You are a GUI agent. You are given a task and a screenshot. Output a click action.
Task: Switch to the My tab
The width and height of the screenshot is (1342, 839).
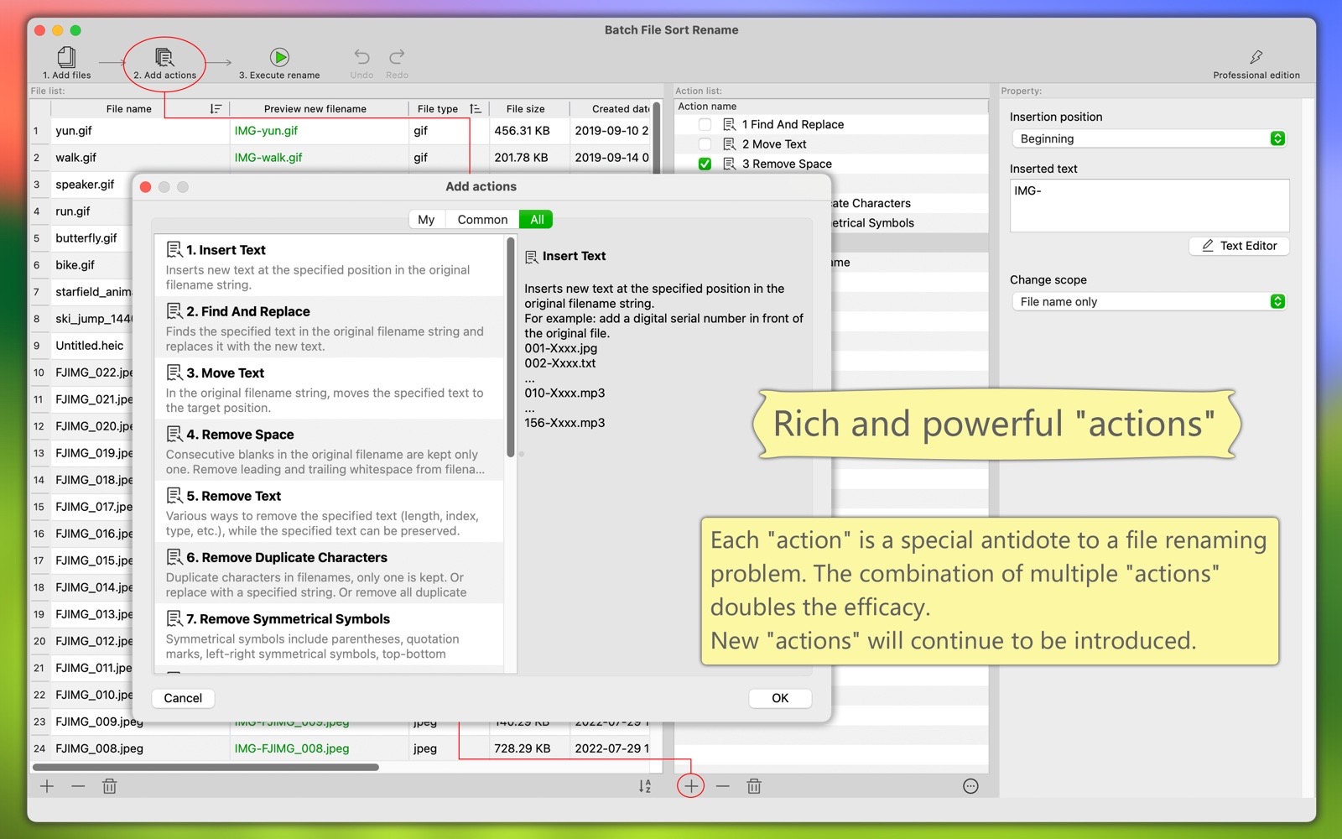point(426,220)
